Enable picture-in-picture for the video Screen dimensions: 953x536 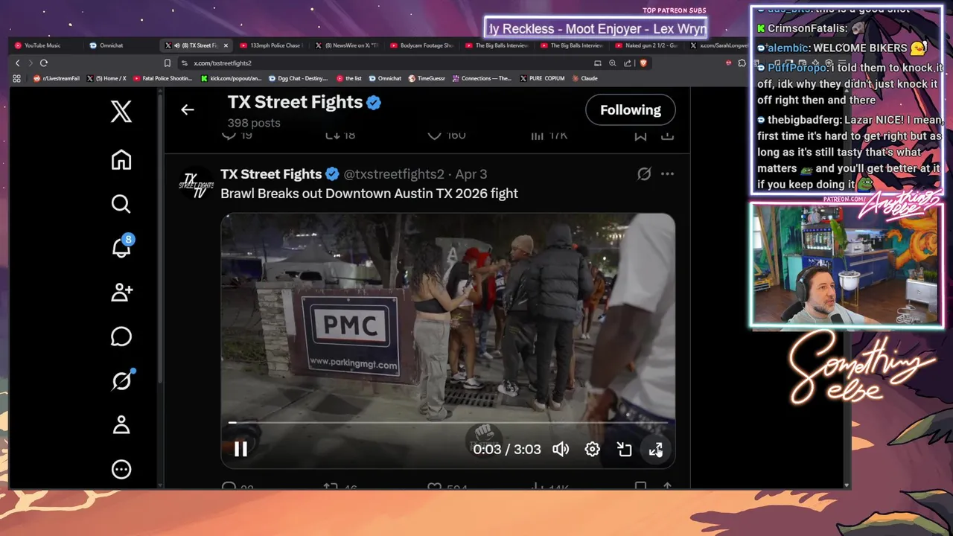click(x=624, y=449)
